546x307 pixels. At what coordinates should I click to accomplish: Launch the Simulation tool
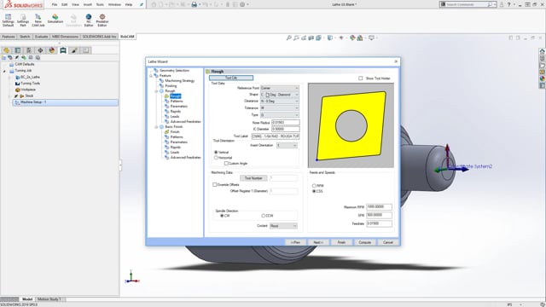pyautogui.click(x=55, y=19)
